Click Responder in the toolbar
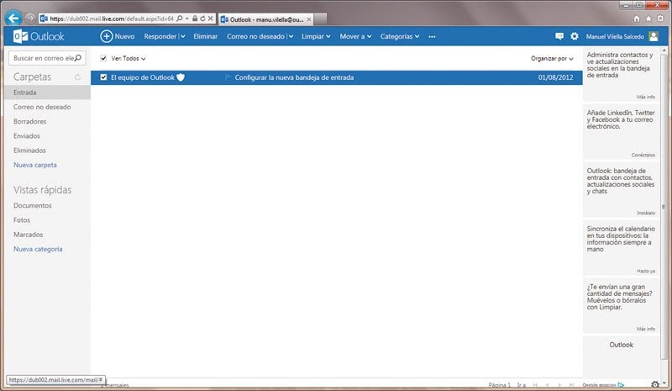Viewport: 672px width, 391px height. (160, 36)
